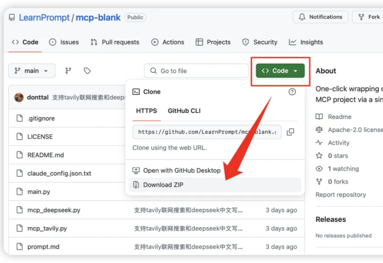Open the clone help question mark

(292, 92)
